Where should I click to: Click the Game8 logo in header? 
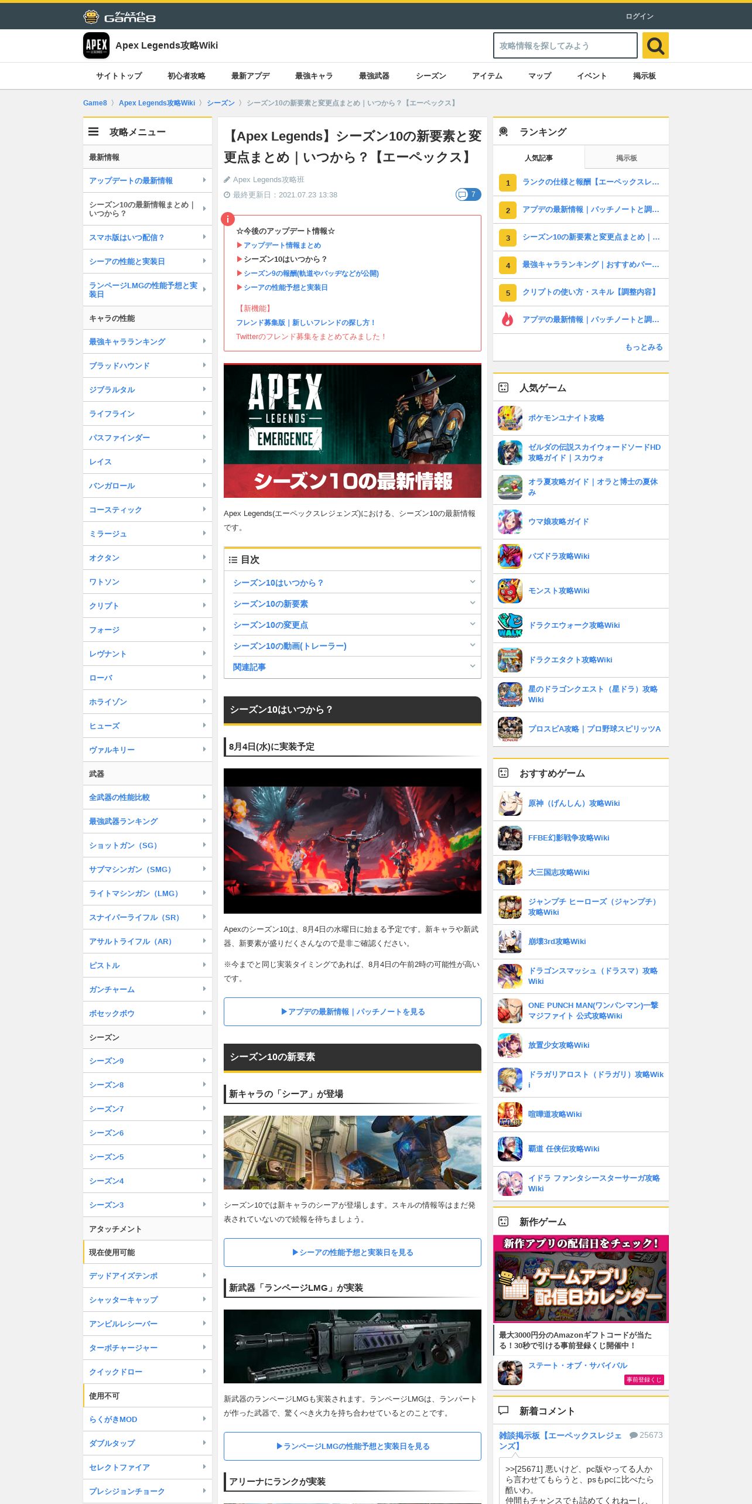coord(119,16)
